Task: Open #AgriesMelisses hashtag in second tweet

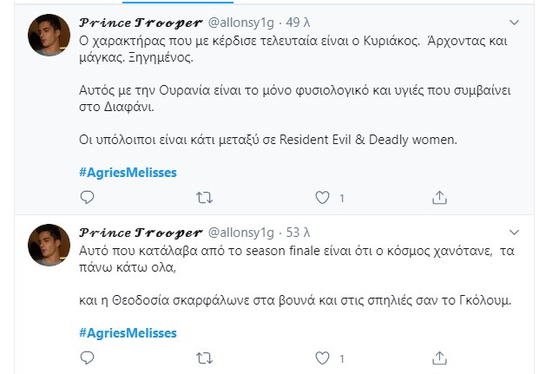Action: click(x=128, y=332)
